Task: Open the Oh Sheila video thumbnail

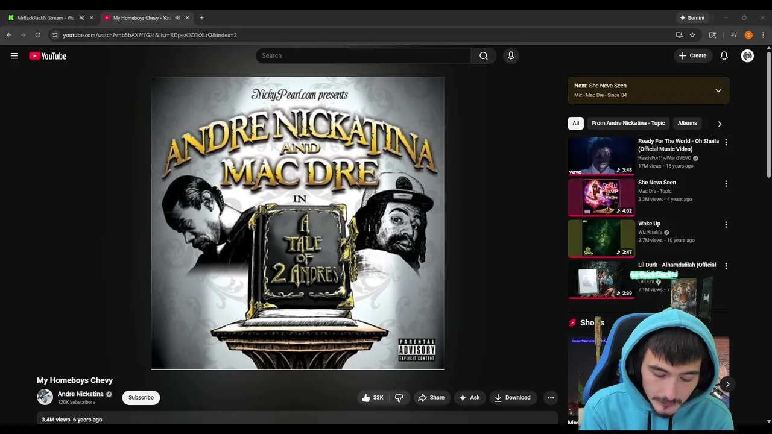Action: point(601,156)
